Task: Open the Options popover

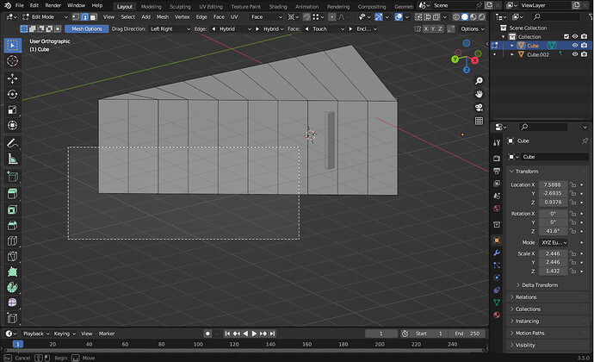Action: (x=472, y=28)
